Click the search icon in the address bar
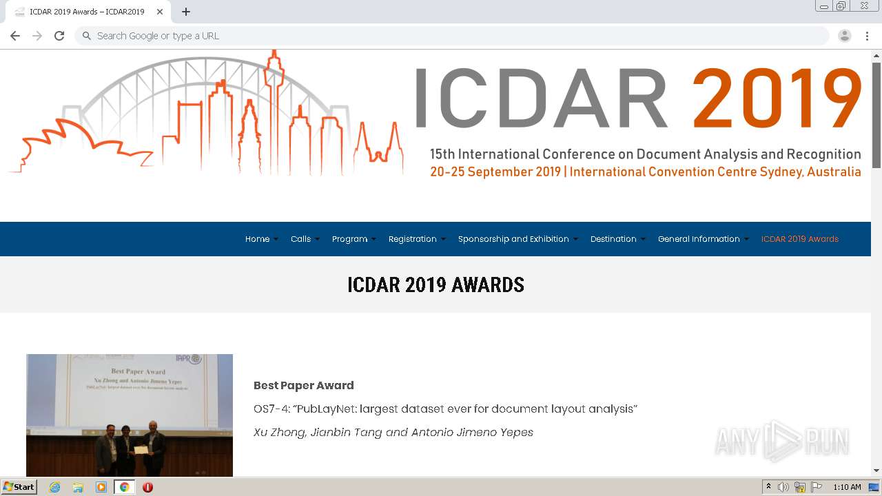 pyautogui.click(x=87, y=36)
